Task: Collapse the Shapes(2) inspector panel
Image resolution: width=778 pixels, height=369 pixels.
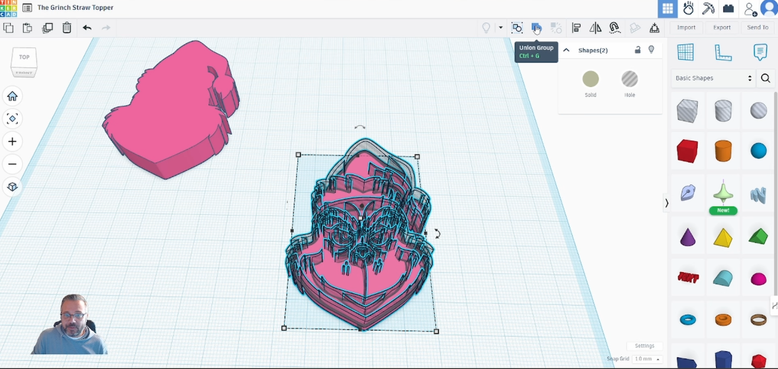Action: [566, 50]
